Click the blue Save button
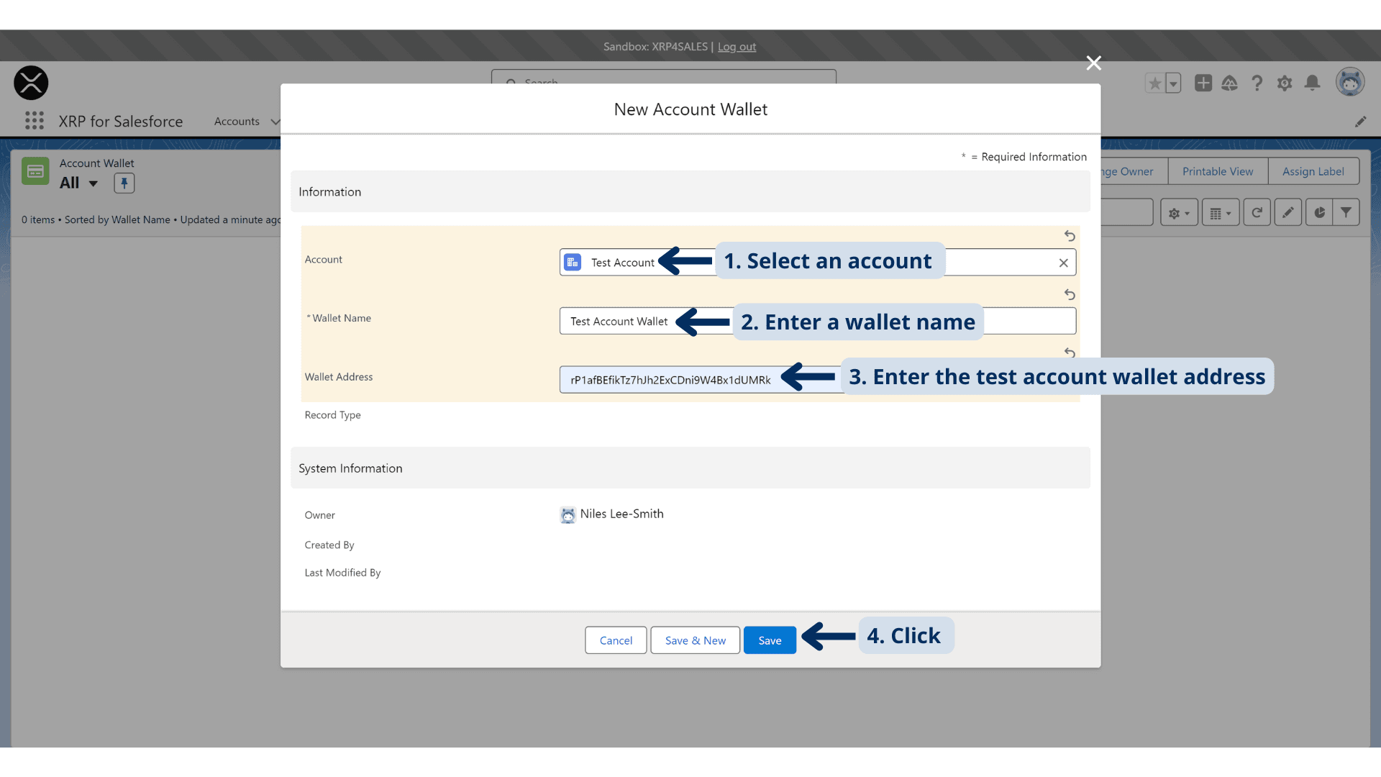 click(770, 640)
